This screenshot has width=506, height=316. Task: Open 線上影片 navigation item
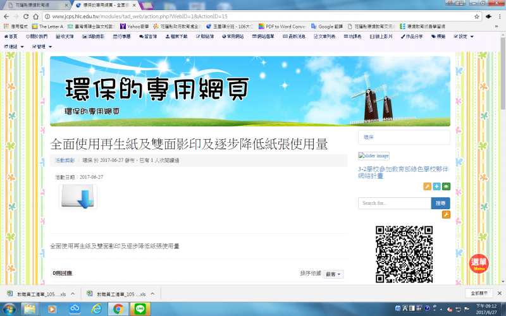tap(381, 37)
